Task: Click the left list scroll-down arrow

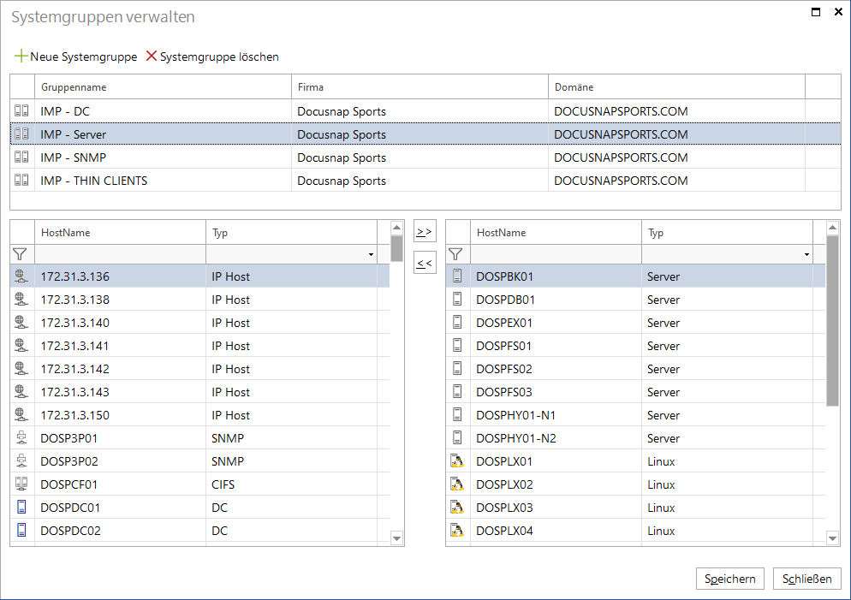Action: click(x=396, y=538)
